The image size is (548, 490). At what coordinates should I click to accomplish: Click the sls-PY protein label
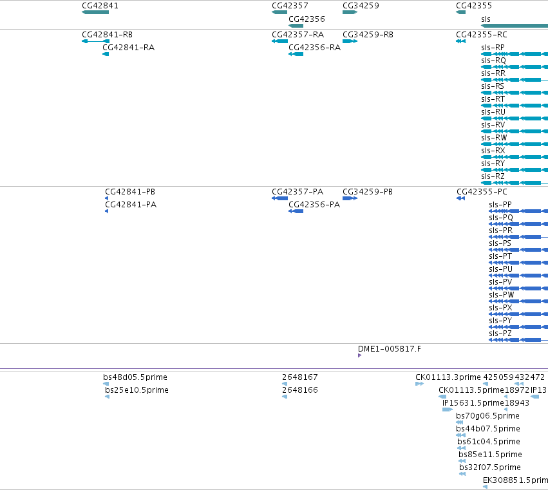point(500,321)
